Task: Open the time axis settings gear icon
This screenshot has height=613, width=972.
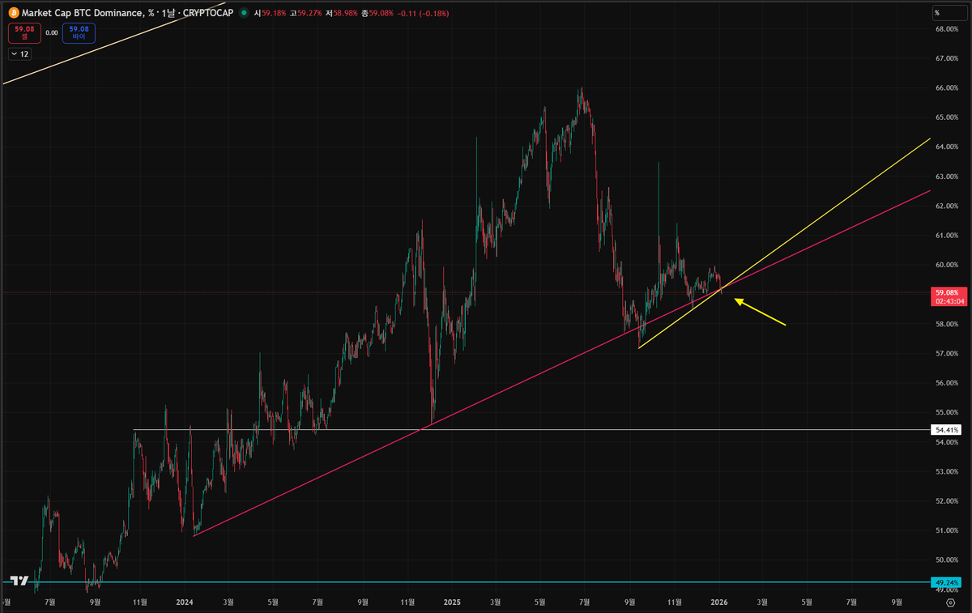Action: (950, 603)
